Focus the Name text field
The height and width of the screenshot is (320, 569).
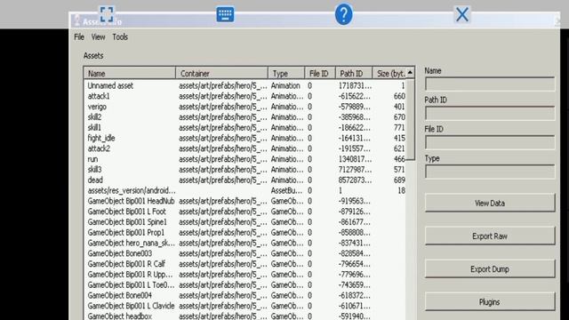(490, 84)
